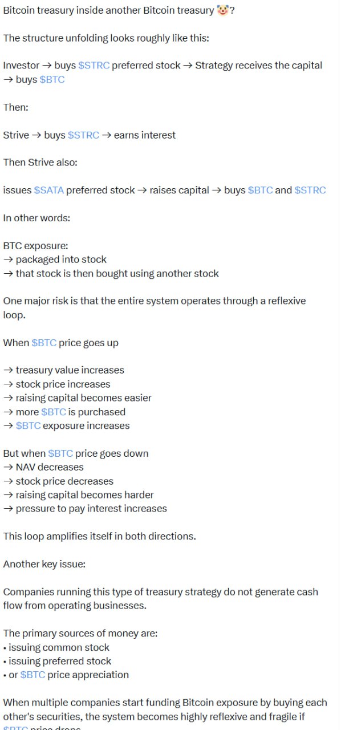Open $STRC cashtag ending the 'issues $SATA' line

tap(310, 190)
